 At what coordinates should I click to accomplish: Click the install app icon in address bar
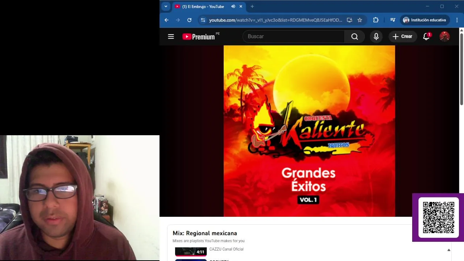pos(349,20)
